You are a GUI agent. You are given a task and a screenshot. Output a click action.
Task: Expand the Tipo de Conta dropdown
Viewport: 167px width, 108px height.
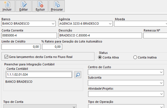pos(40,106)
